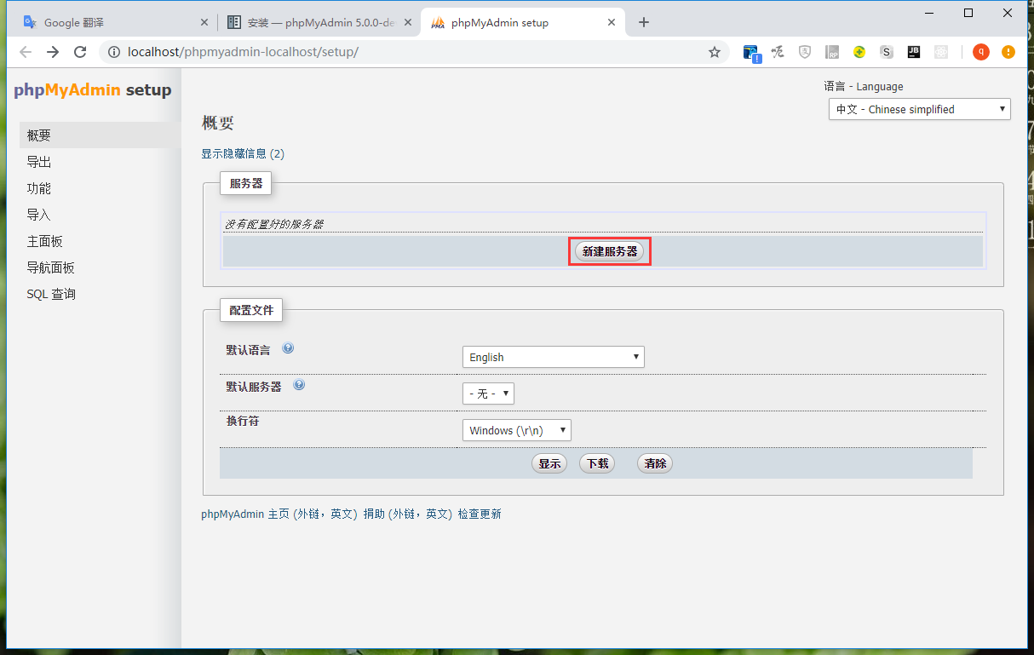Open the 默认服务器 dropdown
The width and height of the screenshot is (1034, 655).
pyautogui.click(x=488, y=394)
